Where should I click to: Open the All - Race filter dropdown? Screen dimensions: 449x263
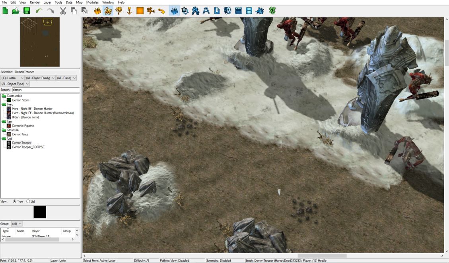66,78
